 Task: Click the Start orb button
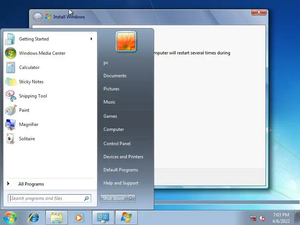[x=10, y=218]
